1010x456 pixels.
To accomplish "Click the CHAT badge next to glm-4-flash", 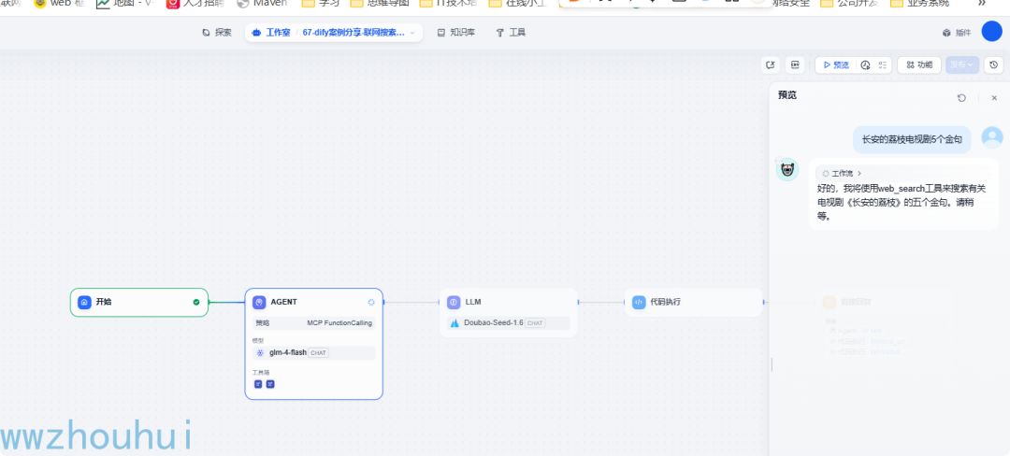I will (x=318, y=353).
